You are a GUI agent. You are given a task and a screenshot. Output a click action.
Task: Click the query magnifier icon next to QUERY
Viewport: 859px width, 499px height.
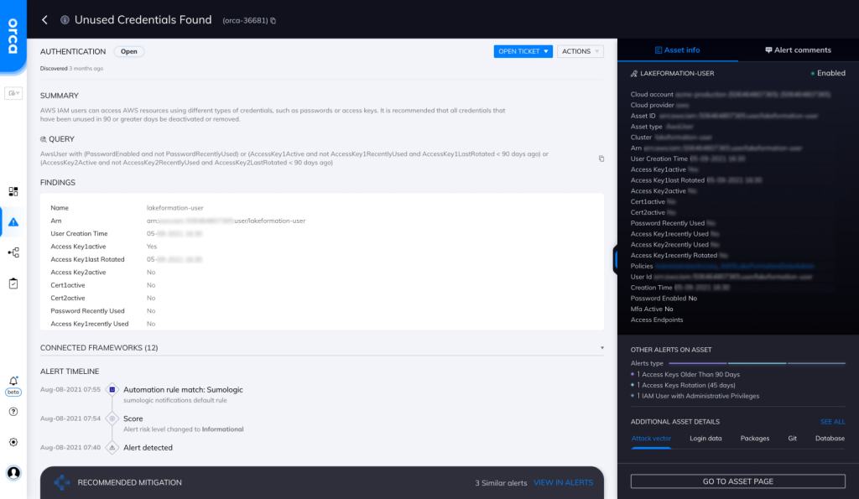pos(44,139)
